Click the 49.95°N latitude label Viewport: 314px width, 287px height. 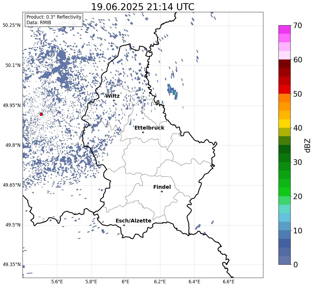[12, 105]
